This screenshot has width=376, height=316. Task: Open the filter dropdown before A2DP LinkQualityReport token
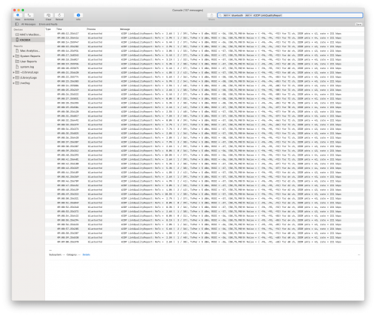click(x=248, y=15)
